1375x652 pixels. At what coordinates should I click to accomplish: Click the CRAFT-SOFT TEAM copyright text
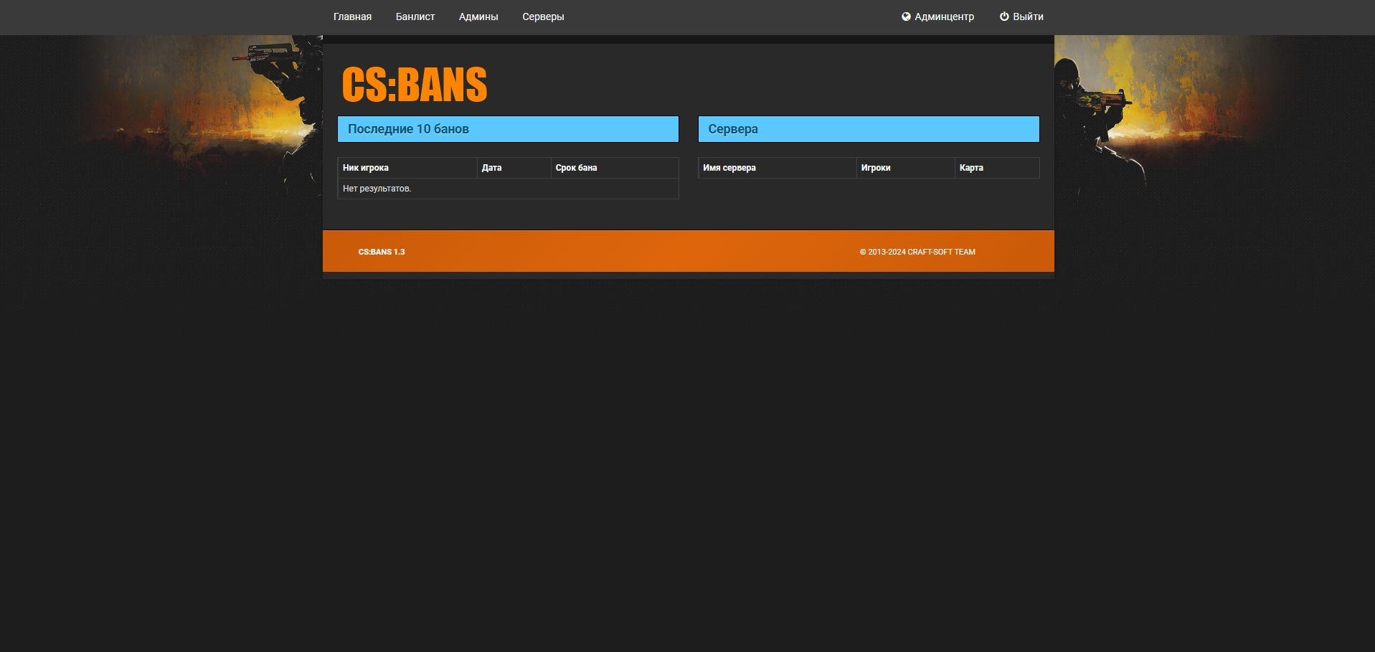coord(917,252)
